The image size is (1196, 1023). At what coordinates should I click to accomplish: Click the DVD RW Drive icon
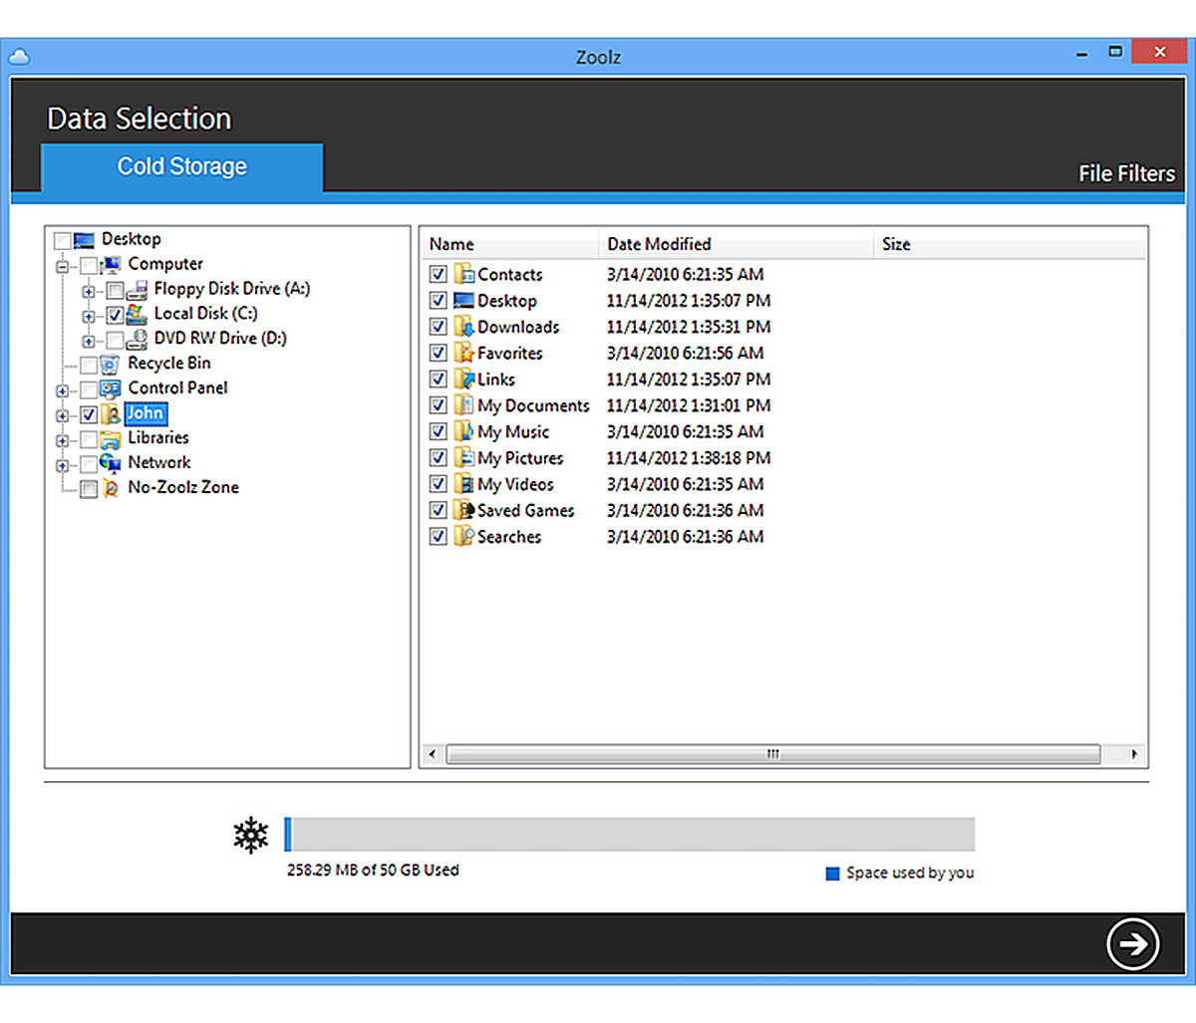tap(138, 339)
